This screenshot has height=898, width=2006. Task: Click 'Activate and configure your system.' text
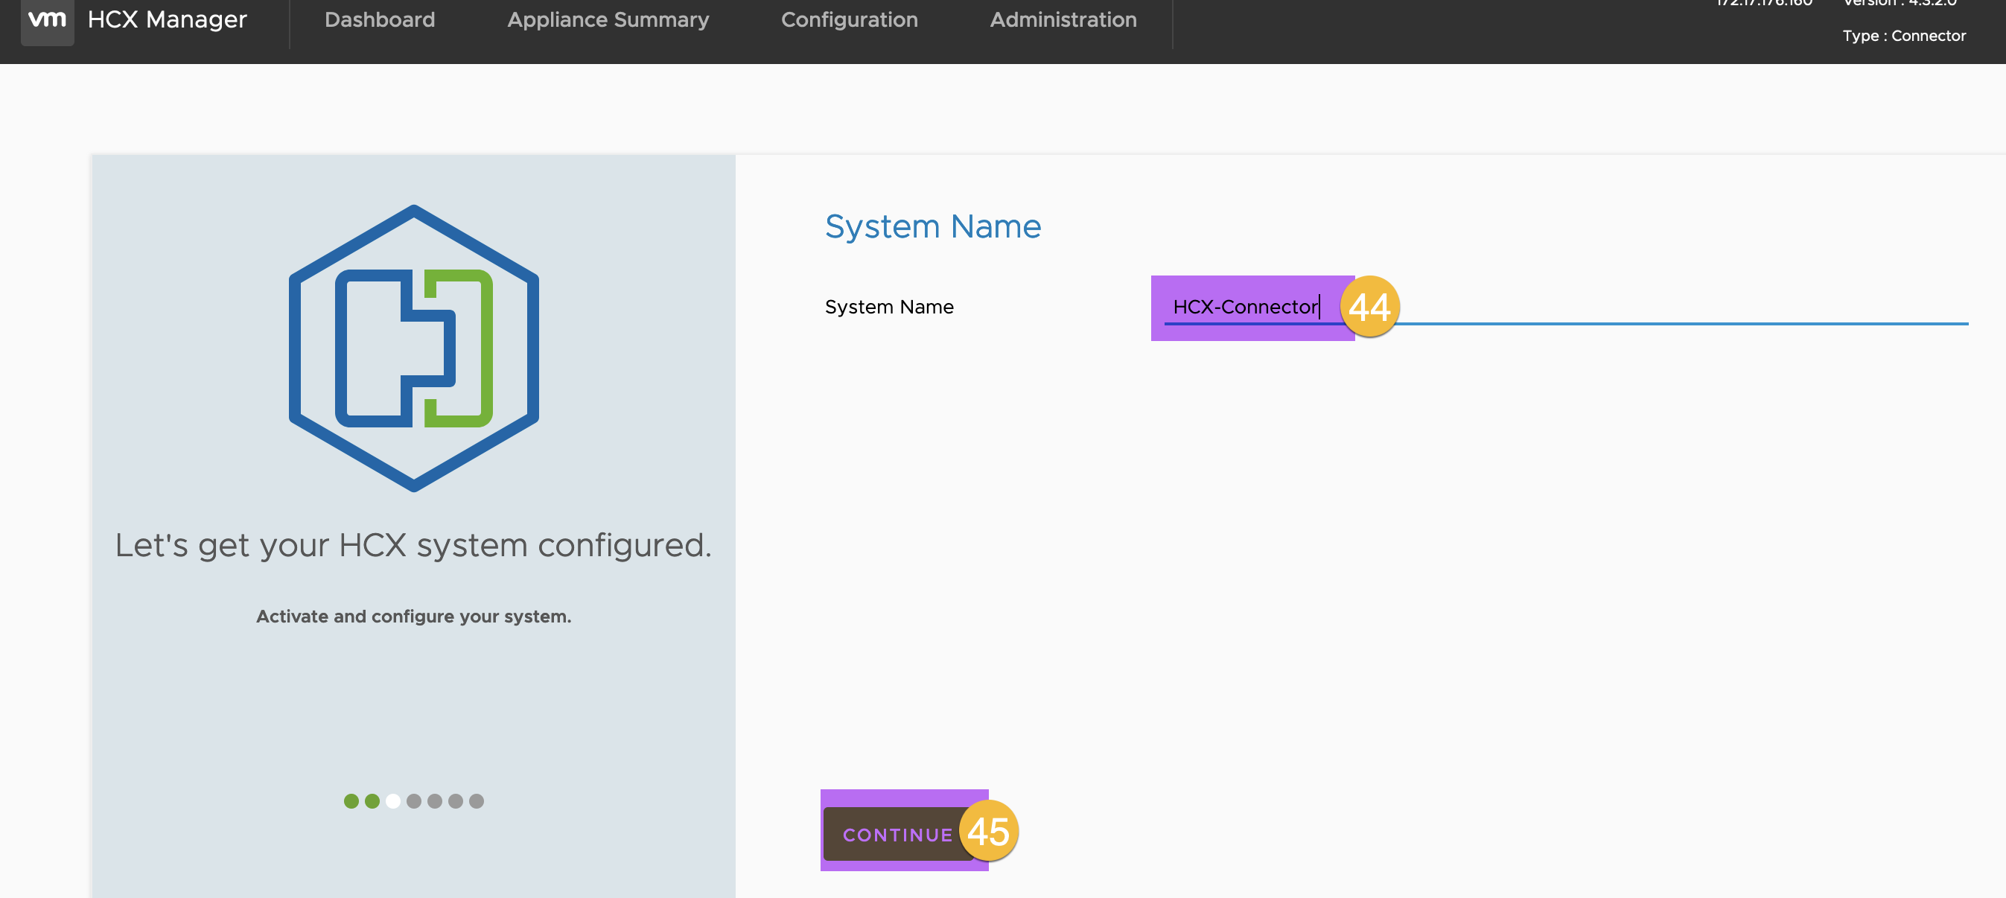click(413, 616)
